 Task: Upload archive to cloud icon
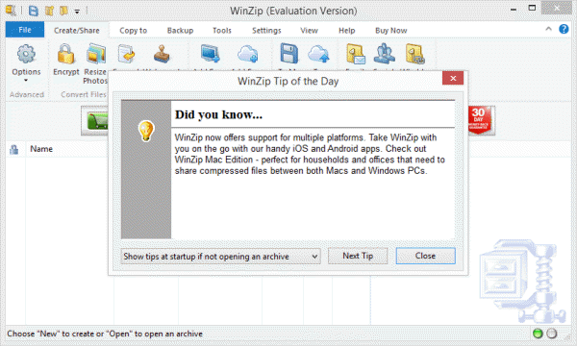click(318, 54)
